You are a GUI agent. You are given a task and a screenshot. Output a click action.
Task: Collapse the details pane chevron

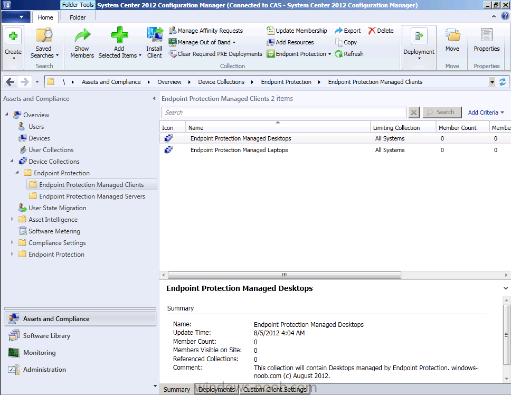[506, 288]
